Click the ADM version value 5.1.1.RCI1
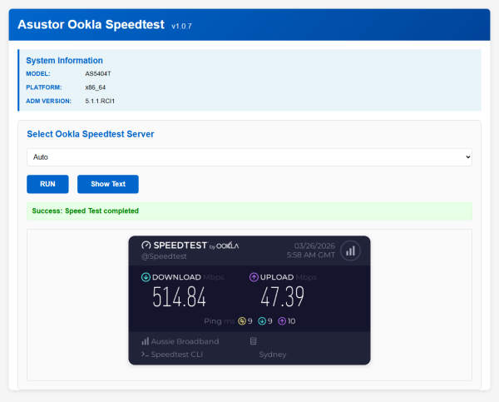This screenshot has height=402, width=499. pos(100,101)
